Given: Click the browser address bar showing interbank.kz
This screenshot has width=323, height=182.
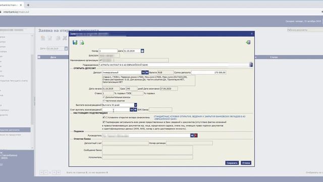Looking at the screenshot, I should coord(160,12).
